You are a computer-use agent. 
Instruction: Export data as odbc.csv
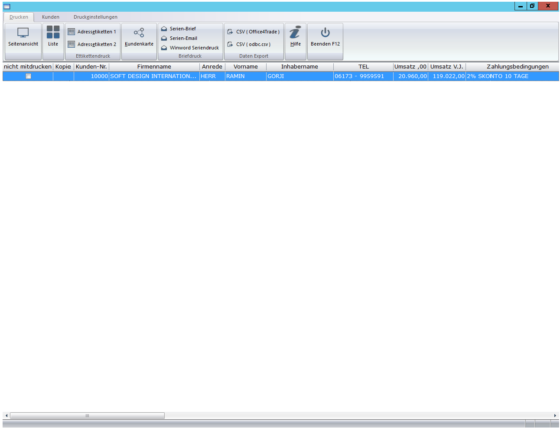tap(249, 44)
